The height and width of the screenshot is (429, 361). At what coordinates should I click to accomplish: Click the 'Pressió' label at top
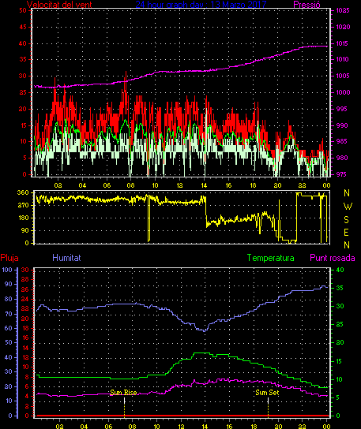pos(306,5)
